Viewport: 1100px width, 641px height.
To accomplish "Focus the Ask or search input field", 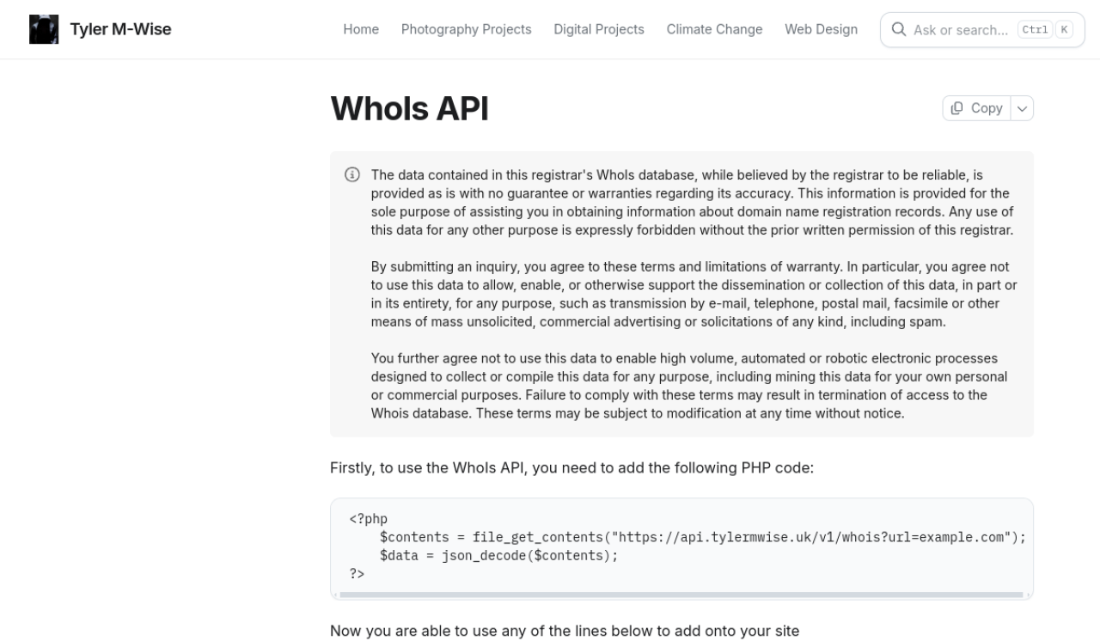I will [960, 30].
